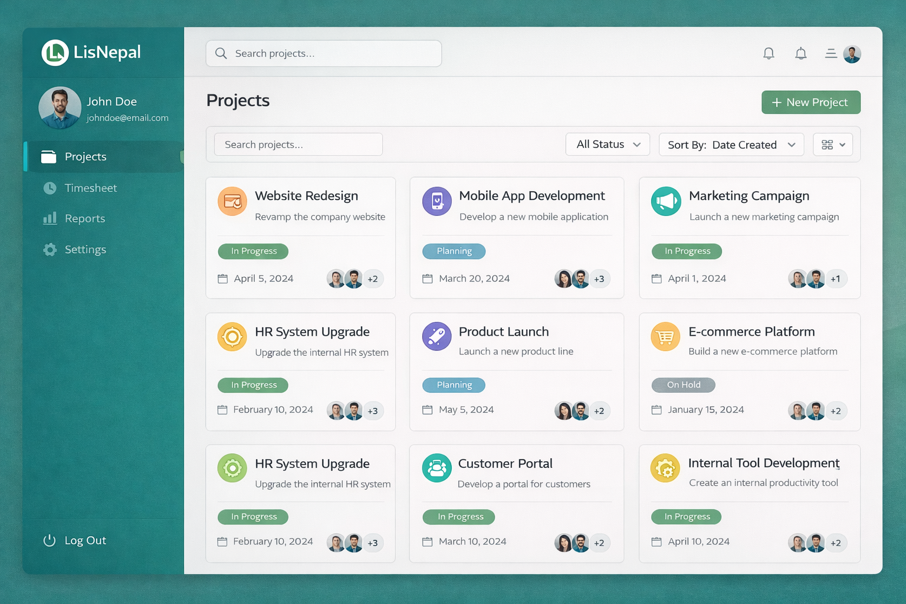Open the grid view layout dropdown
906x604 pixels.
pyautogui.click(x=833, y=145)
